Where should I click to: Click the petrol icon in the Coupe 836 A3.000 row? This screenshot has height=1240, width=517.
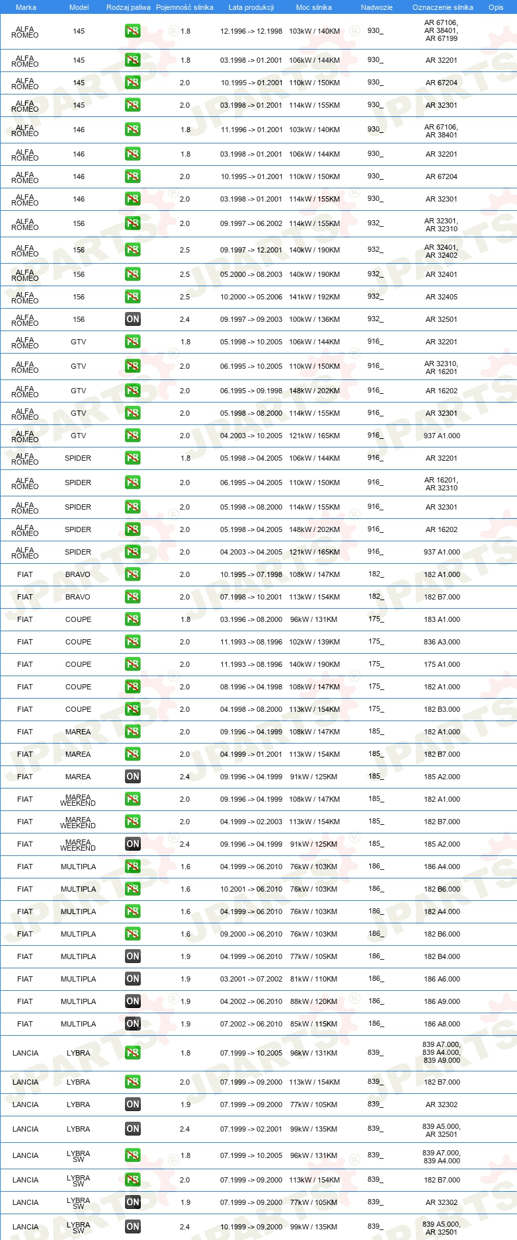pos(133,642)
